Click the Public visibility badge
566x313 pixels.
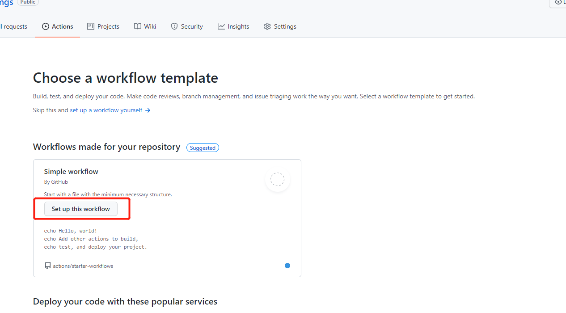[x=28, y=2]
